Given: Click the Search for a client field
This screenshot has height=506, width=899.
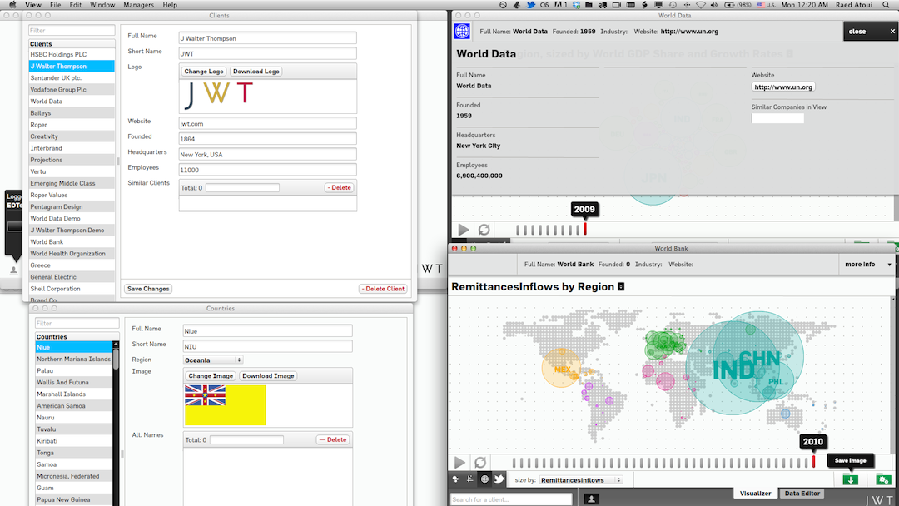Looking at the screenshot, I should click(511, 499).
